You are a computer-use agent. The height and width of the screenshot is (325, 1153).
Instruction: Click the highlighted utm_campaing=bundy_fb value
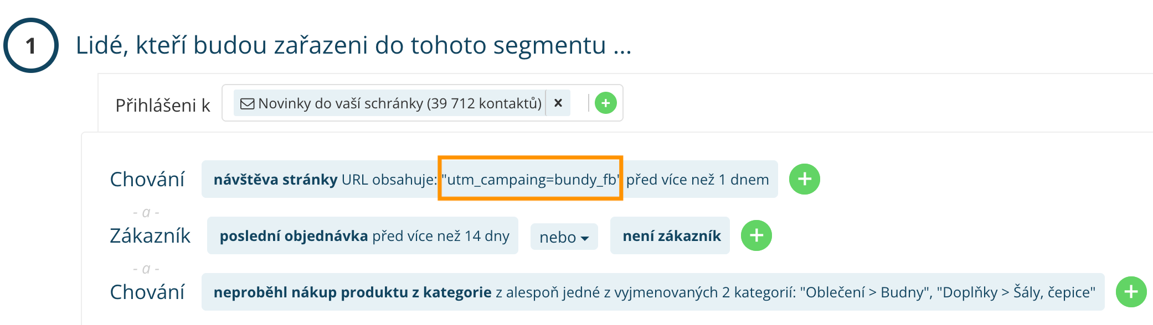[x=531, y=179]
